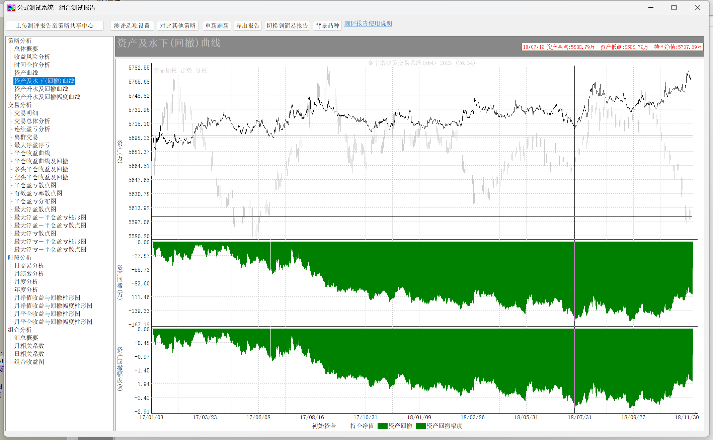Open 连续盈亏分析 in the tree

click(32, 129)
